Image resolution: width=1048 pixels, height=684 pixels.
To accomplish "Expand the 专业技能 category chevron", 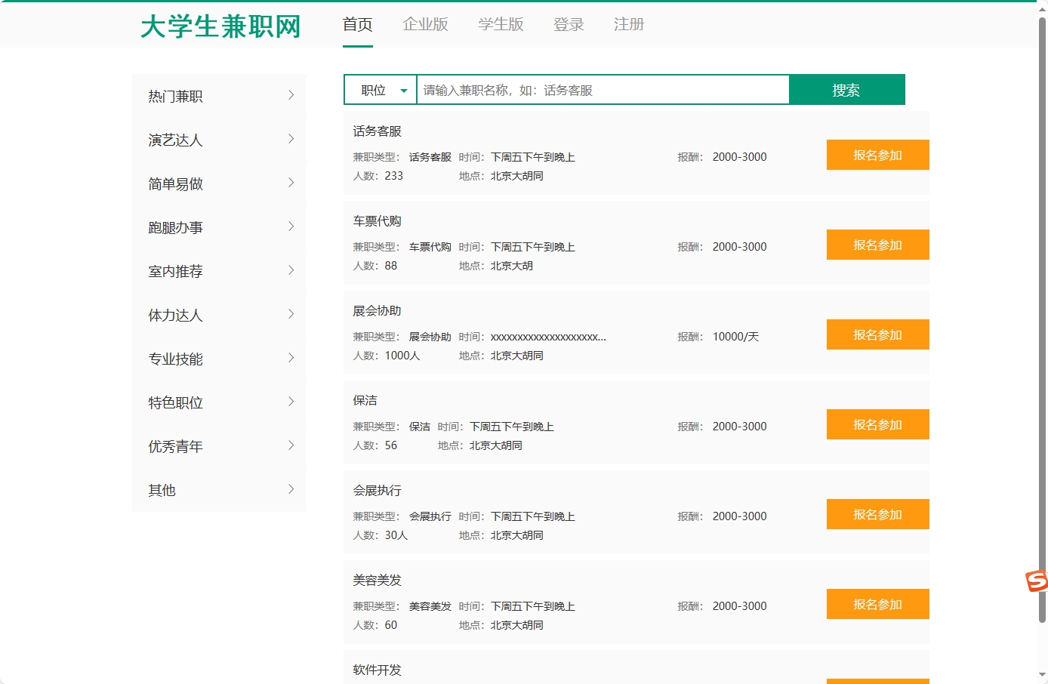I will [291, 358].
